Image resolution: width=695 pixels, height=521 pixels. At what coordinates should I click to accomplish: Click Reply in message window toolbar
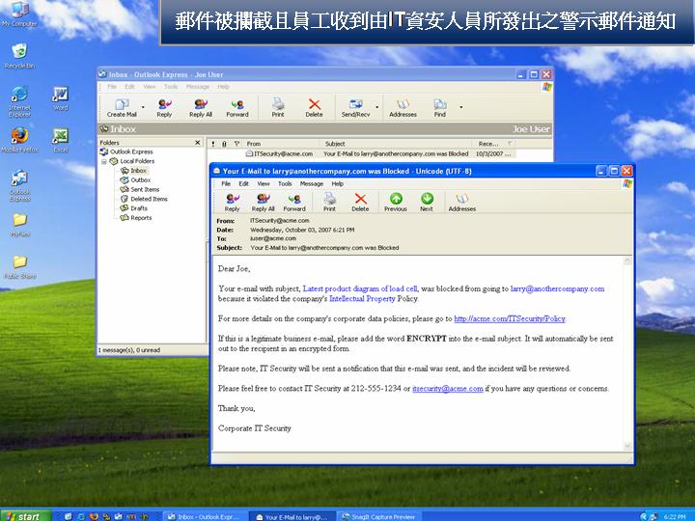(x=232, y=202)
